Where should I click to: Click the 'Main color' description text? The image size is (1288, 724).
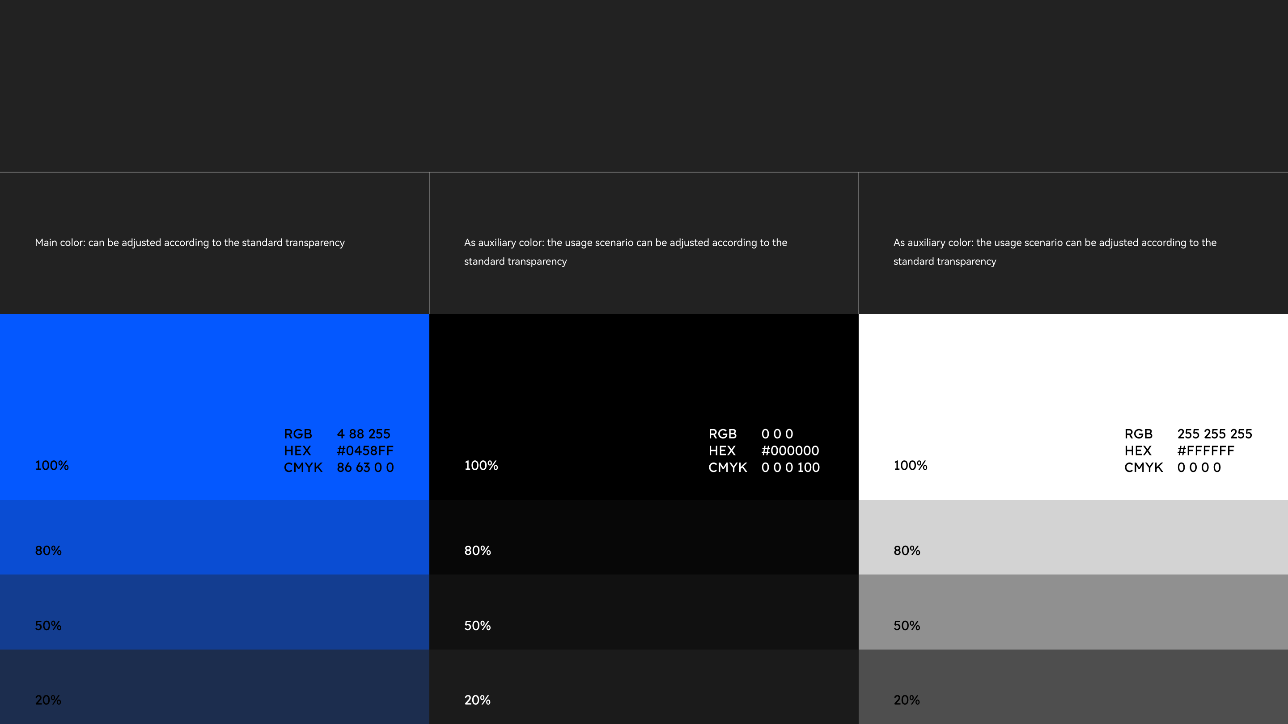point(190,243)
